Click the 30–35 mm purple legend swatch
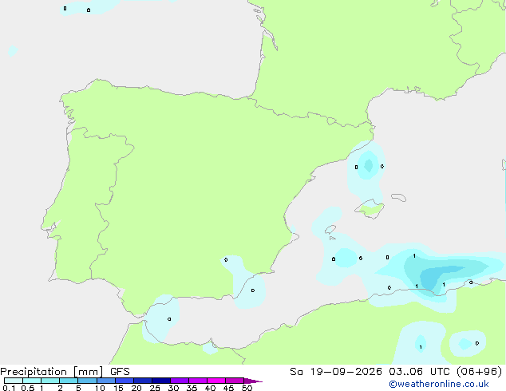 180,381
